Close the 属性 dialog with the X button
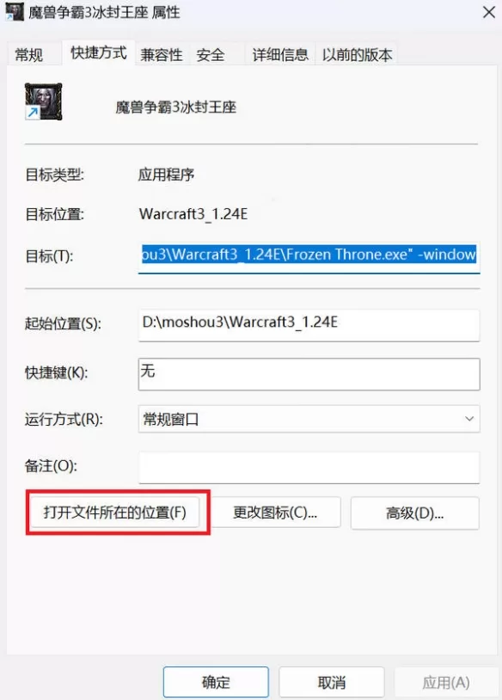Image resolution: width=502 pixels, height=700 pixels. (489, 12)
